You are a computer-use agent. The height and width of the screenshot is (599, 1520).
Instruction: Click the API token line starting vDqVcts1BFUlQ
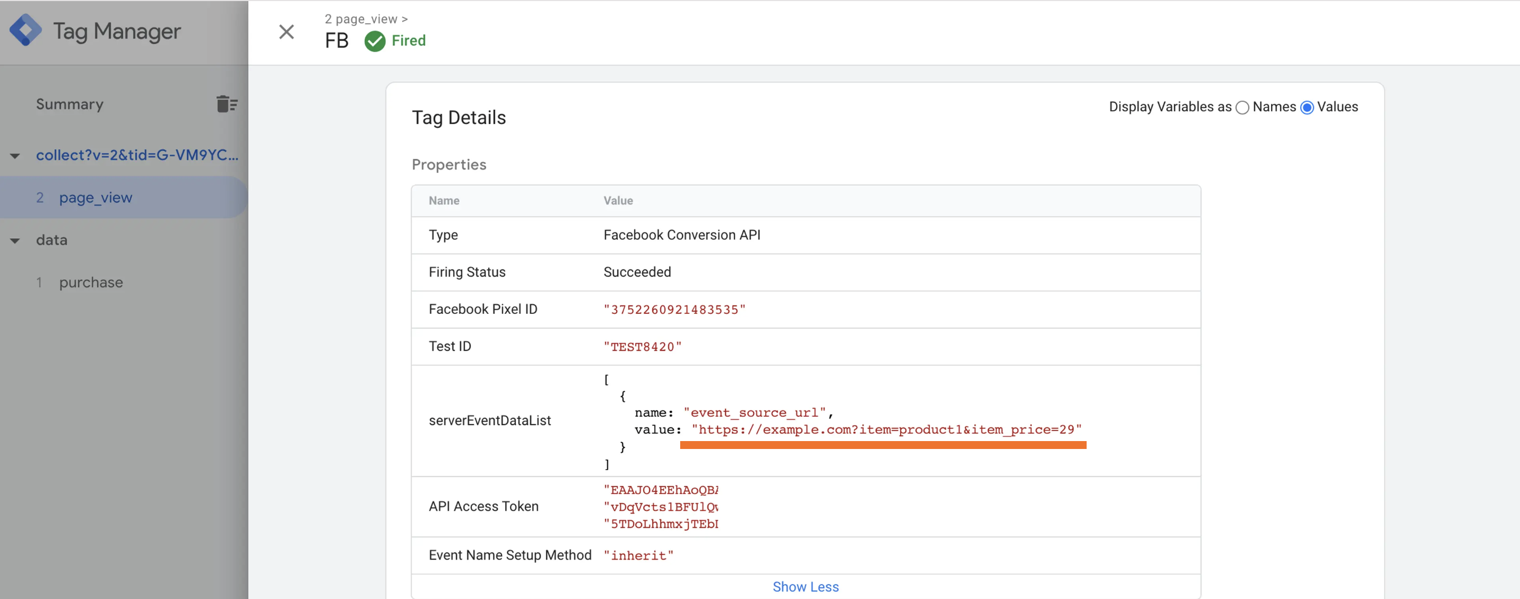click(661, 507)
